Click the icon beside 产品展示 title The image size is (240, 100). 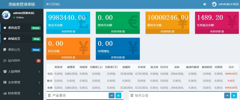tap(49, 95)
